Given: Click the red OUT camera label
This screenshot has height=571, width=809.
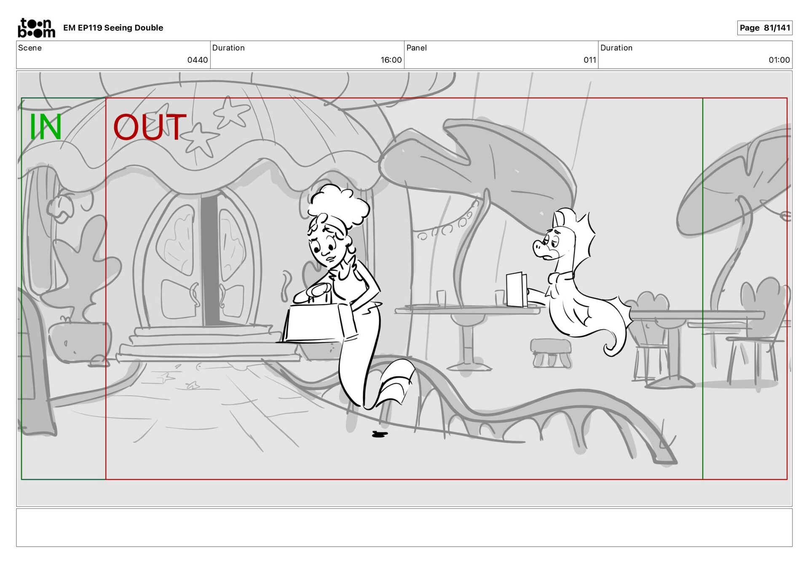Looking at the screenshot, I should point(150,127).
